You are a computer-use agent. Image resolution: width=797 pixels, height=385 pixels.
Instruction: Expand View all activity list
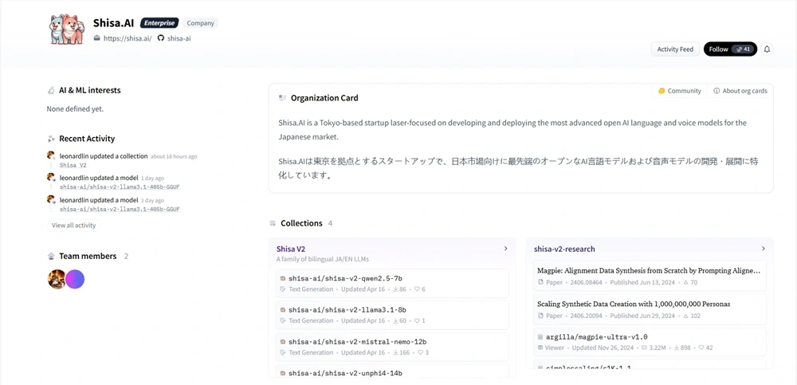click(x=73, y=226)
